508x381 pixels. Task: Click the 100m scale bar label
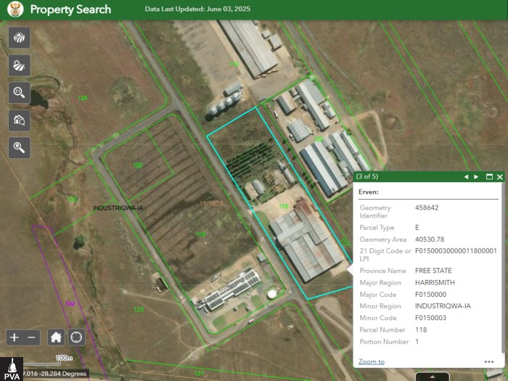pos(64,358)
